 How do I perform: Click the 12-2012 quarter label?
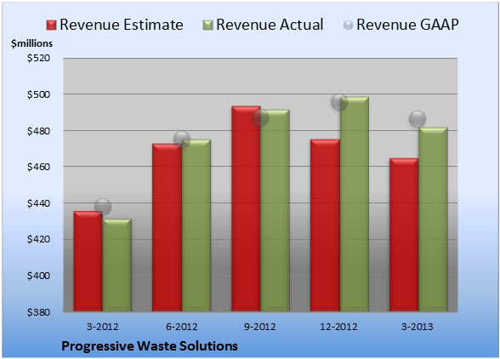tap(338, 327)
